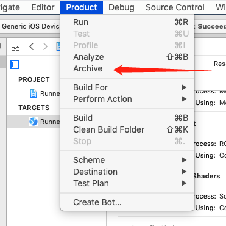This screenshot has height=226, width=226.
Task: Select the Runner target app icon
Action: pos(34,122)
